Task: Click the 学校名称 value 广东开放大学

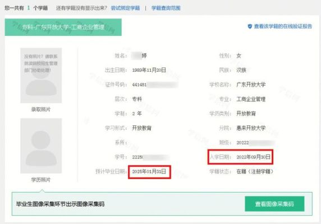Action: [x=251, y=85]
